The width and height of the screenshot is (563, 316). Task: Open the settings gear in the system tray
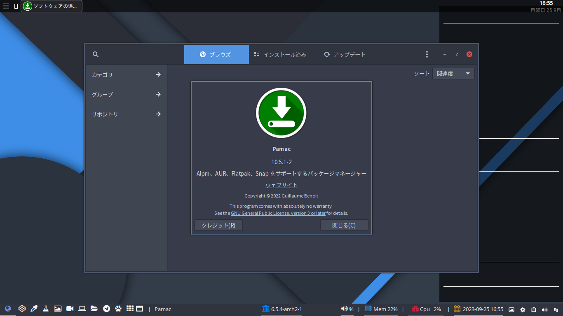pos(522,309)
